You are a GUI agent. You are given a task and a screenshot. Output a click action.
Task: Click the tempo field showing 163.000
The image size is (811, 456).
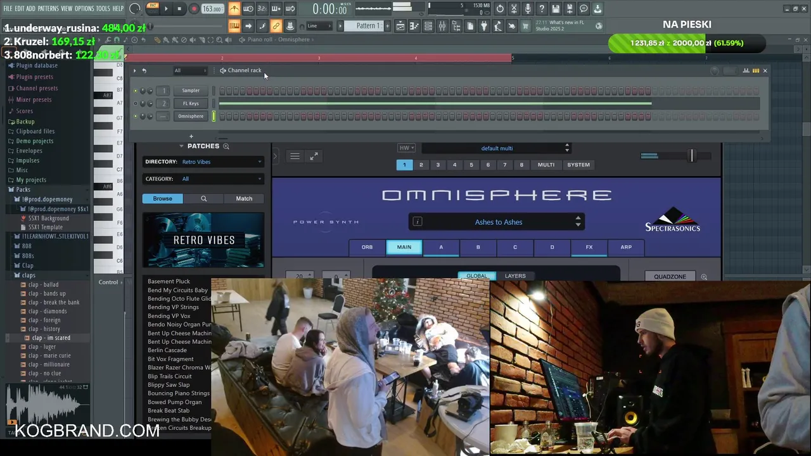click(212, 9)
